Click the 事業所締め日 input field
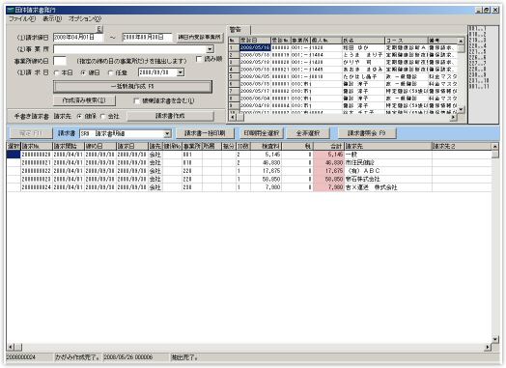Viewport: 506px width, 368px height. pyautogui.click(x=60, y=61)
